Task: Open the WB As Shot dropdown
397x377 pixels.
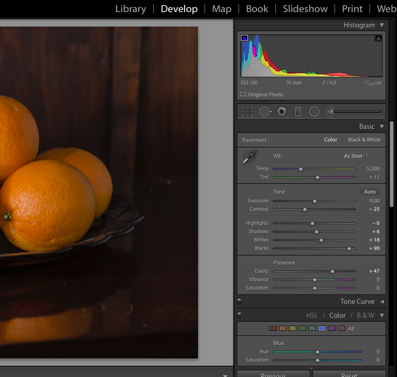Action: (356, 156)
